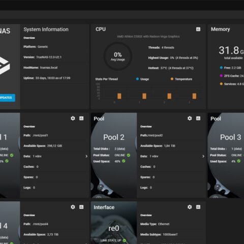Screen dimensions: 244x244
Task: Click Pool 2 Total Disks 2 (data) text
Action: (109, 149)
